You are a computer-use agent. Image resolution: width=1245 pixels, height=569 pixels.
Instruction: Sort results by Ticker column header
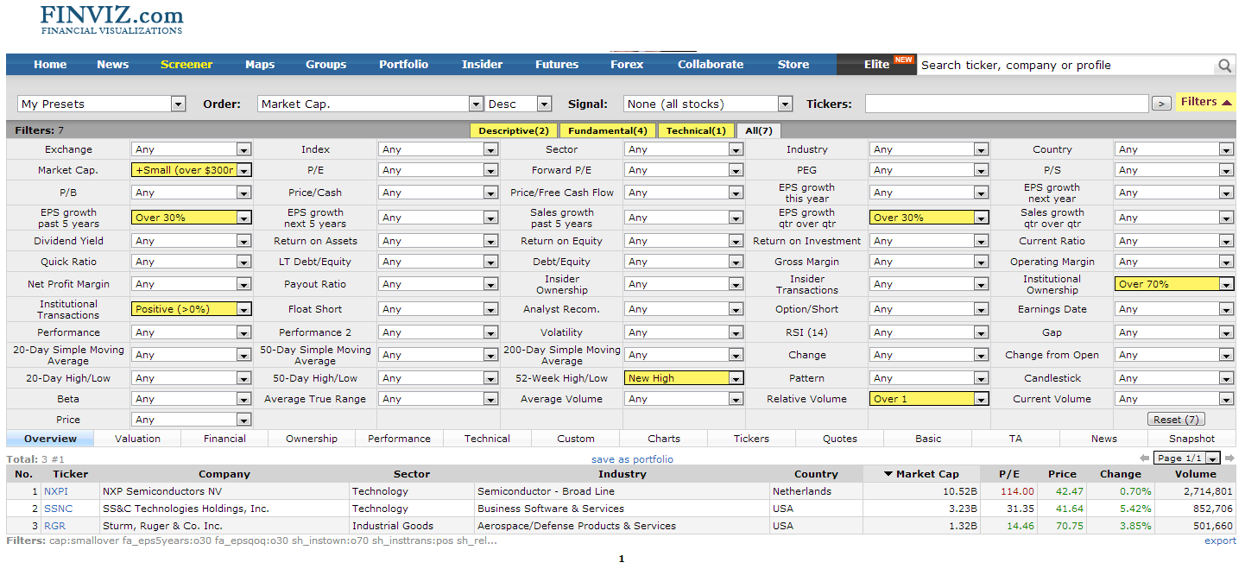(x=71, y=474)
